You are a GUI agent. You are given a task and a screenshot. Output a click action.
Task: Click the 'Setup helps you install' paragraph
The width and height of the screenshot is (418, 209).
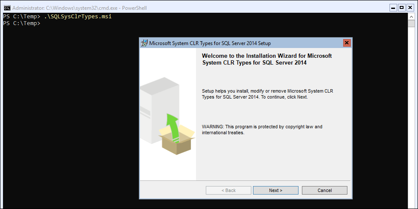tap(267, 94)
